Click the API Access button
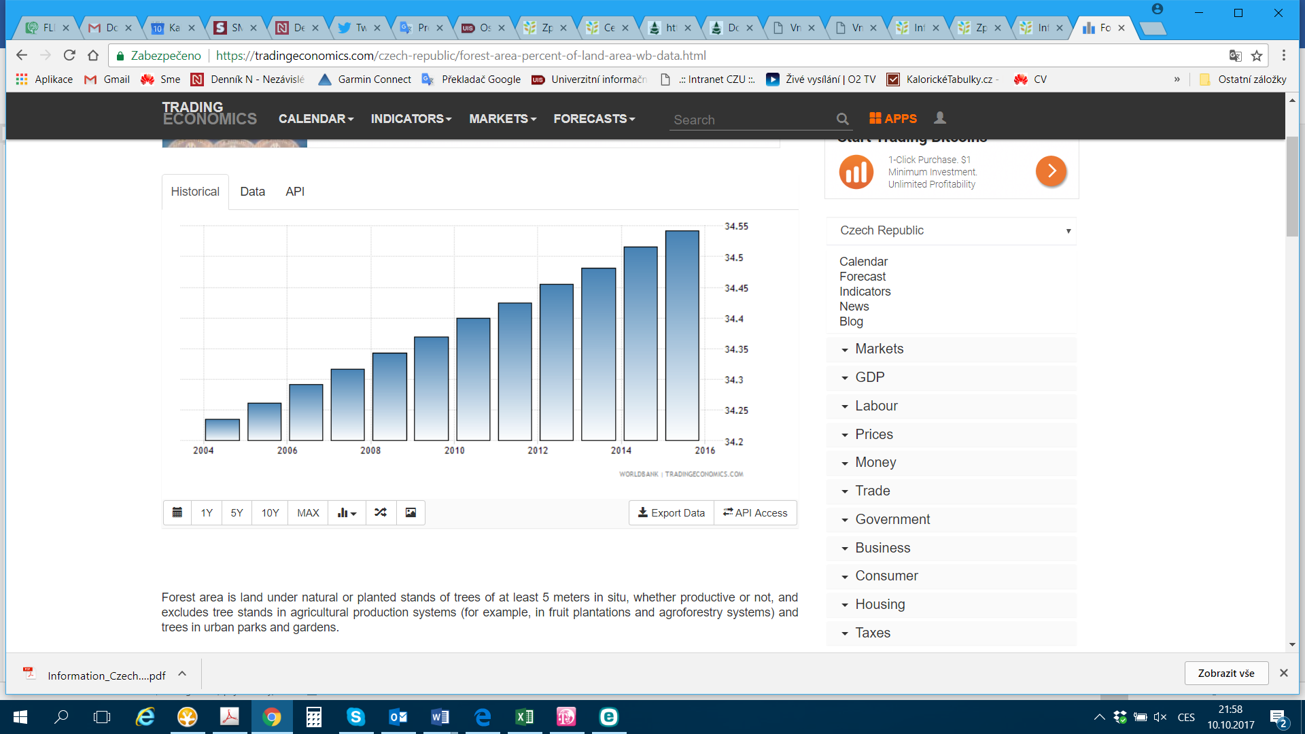 (755, 512)
